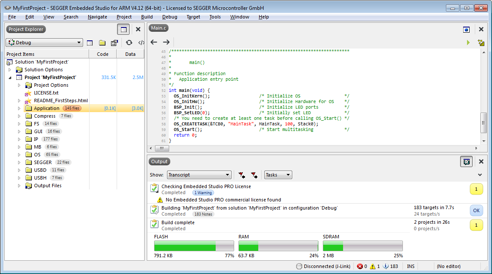Open the File menu

point(12,17)
